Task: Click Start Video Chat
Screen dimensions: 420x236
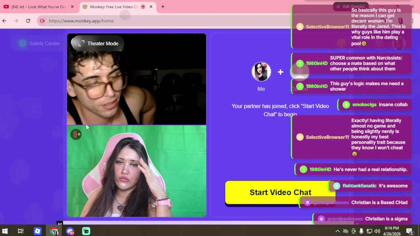Action: [x=280, y=192]
